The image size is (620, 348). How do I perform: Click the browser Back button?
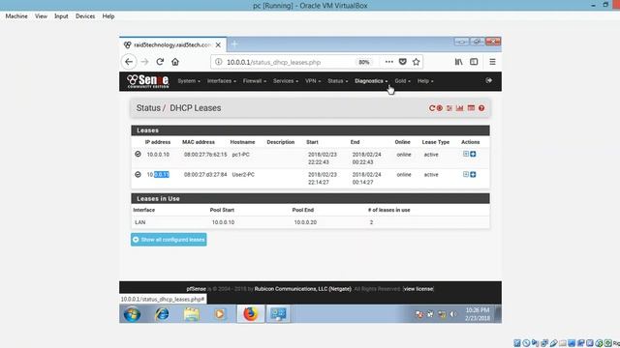129,62
